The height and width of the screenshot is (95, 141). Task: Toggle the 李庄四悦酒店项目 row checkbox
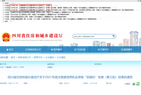[x=3, y=17]
